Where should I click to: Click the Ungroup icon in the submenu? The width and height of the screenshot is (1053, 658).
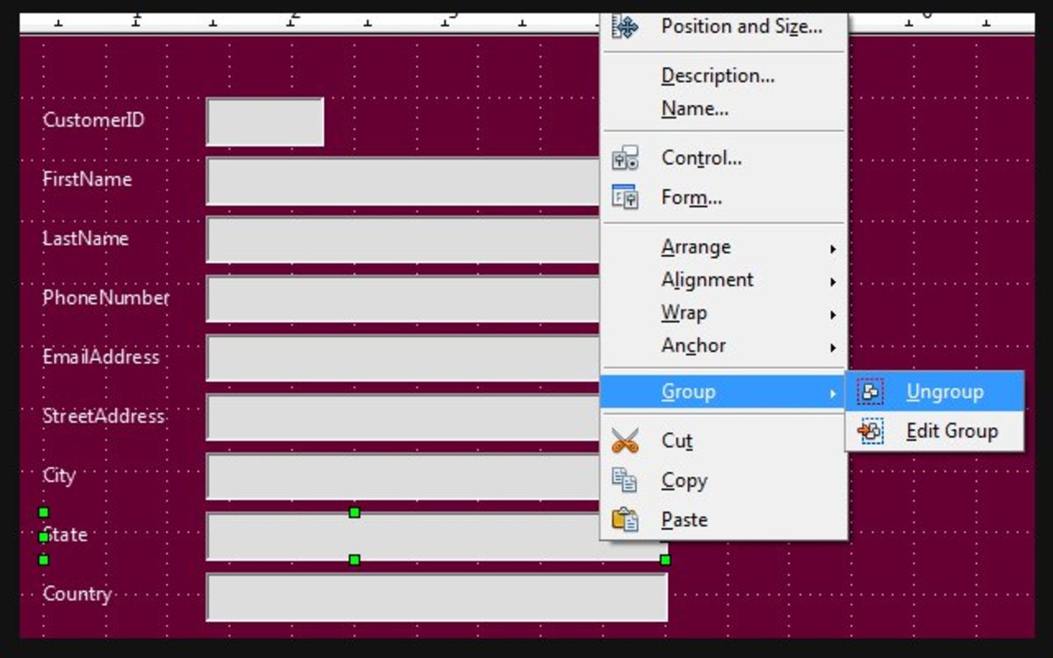coord(870,391)
